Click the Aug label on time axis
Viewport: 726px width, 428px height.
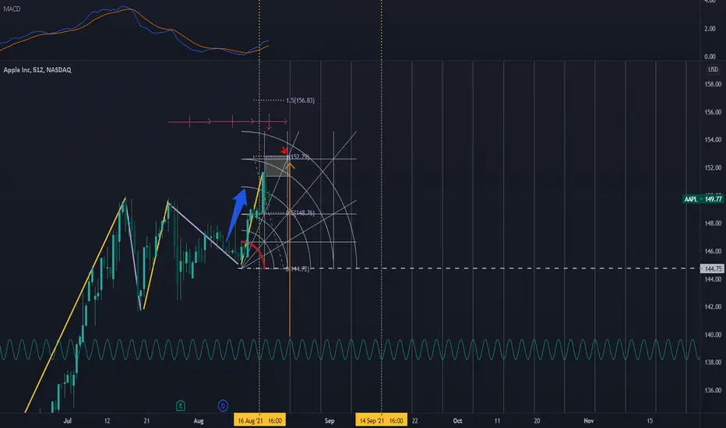199,420
